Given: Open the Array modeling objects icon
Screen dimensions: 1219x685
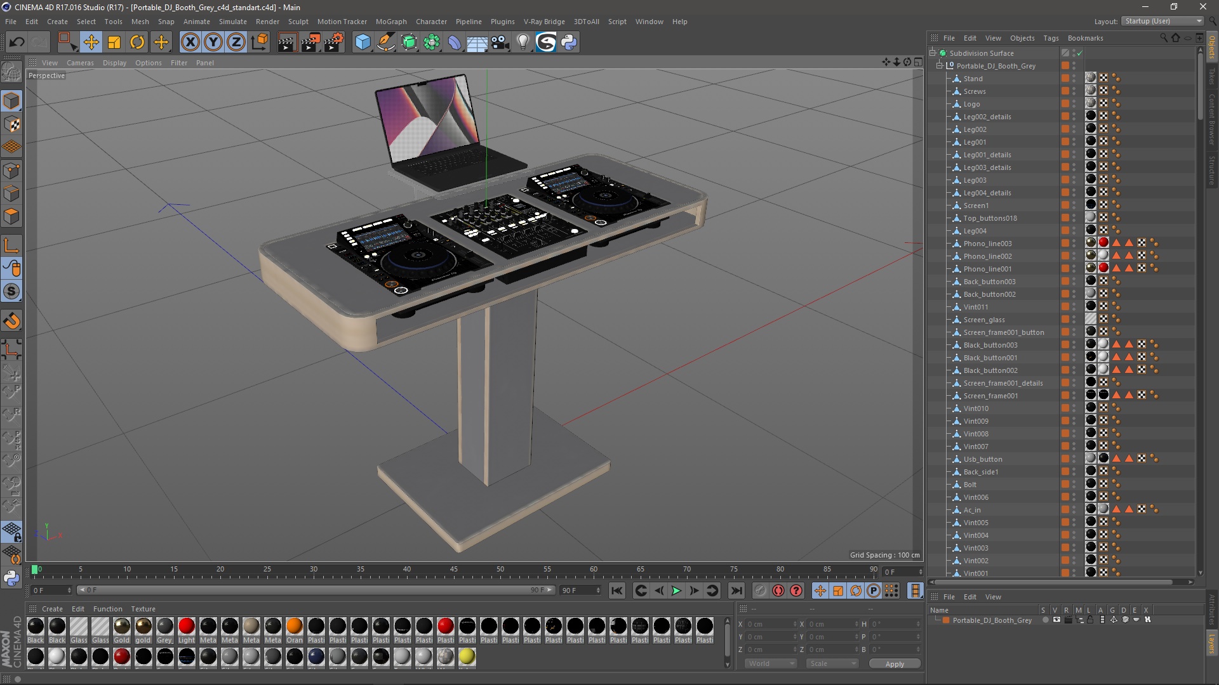Looking at the screenshot, I should point(432,42).
